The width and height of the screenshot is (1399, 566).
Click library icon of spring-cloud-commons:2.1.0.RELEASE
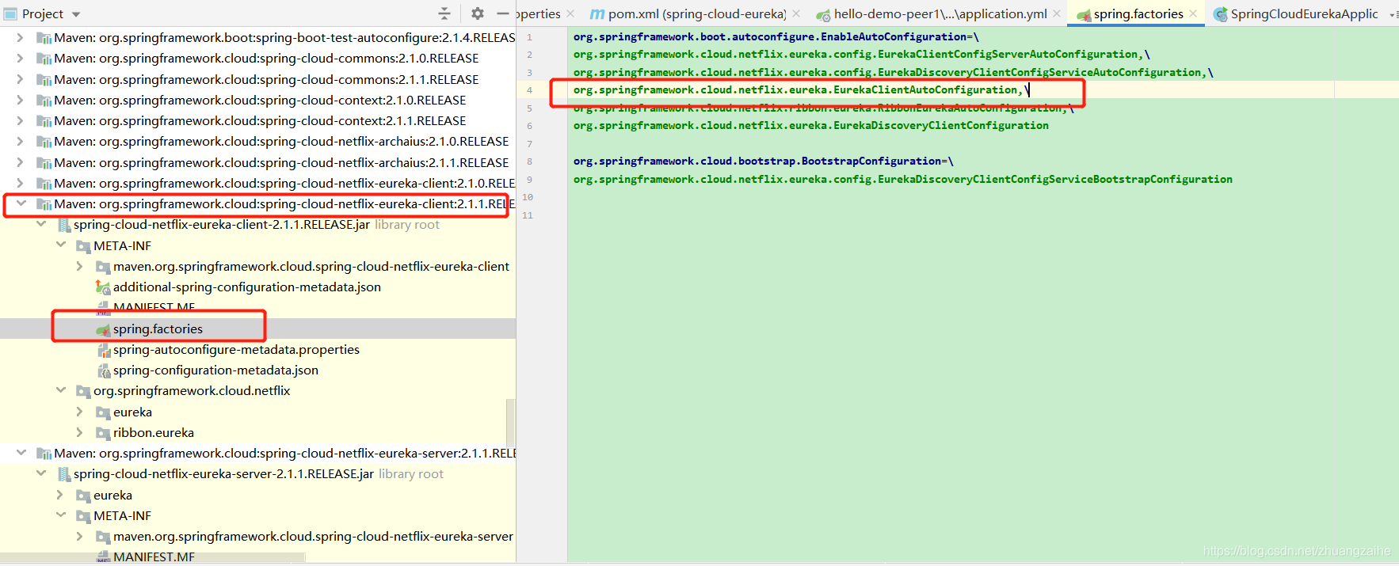pos(44,59)
